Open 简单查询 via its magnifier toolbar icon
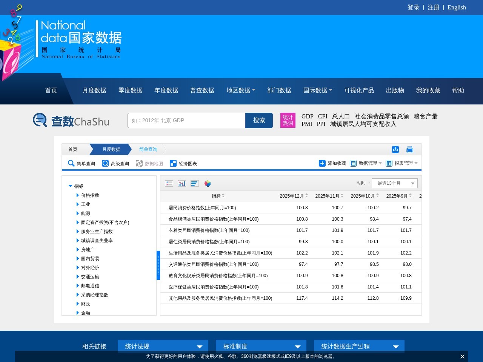The width and height of the screenshot is (483, 362). [71, 163]
